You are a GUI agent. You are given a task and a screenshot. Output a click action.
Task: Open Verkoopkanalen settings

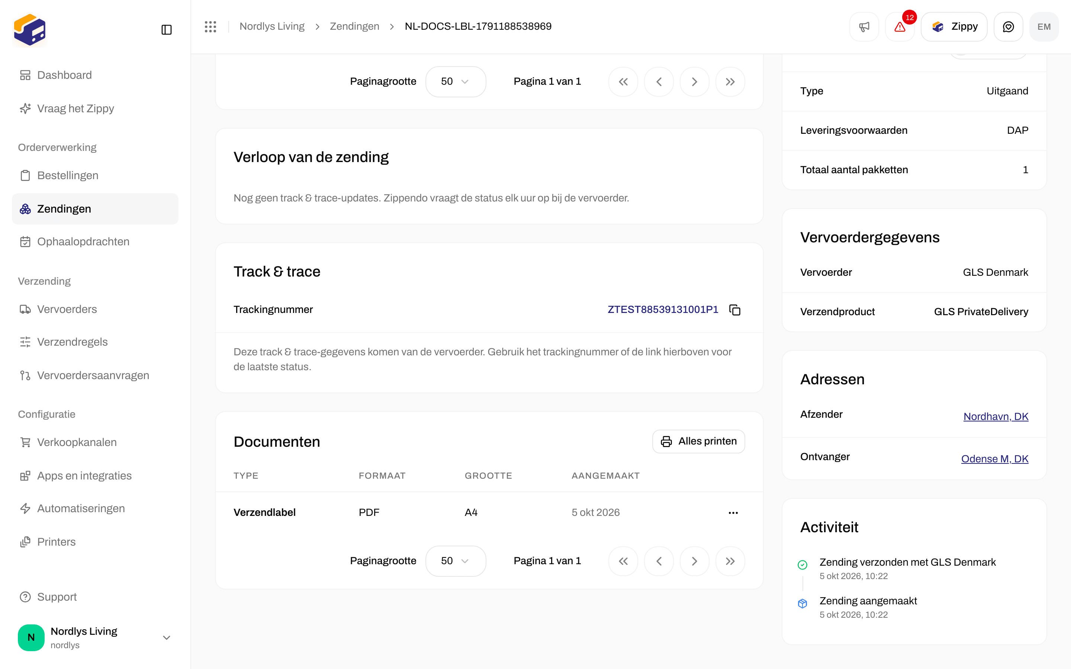click(x=95, y=442)
